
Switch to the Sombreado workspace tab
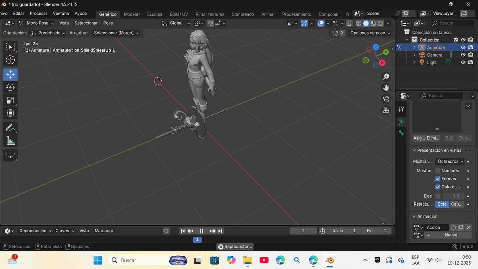click(243, 14)
